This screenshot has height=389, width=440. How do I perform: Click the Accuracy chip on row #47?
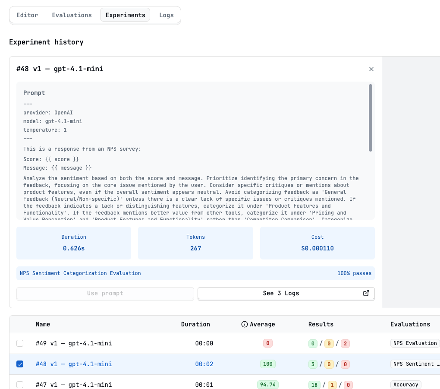point(406,385)
